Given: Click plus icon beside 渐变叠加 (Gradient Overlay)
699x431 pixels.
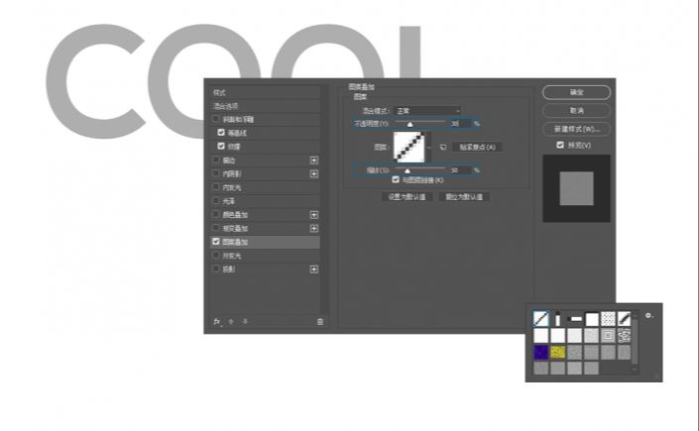Looking at the screenshot, I should tap(314, 228).
